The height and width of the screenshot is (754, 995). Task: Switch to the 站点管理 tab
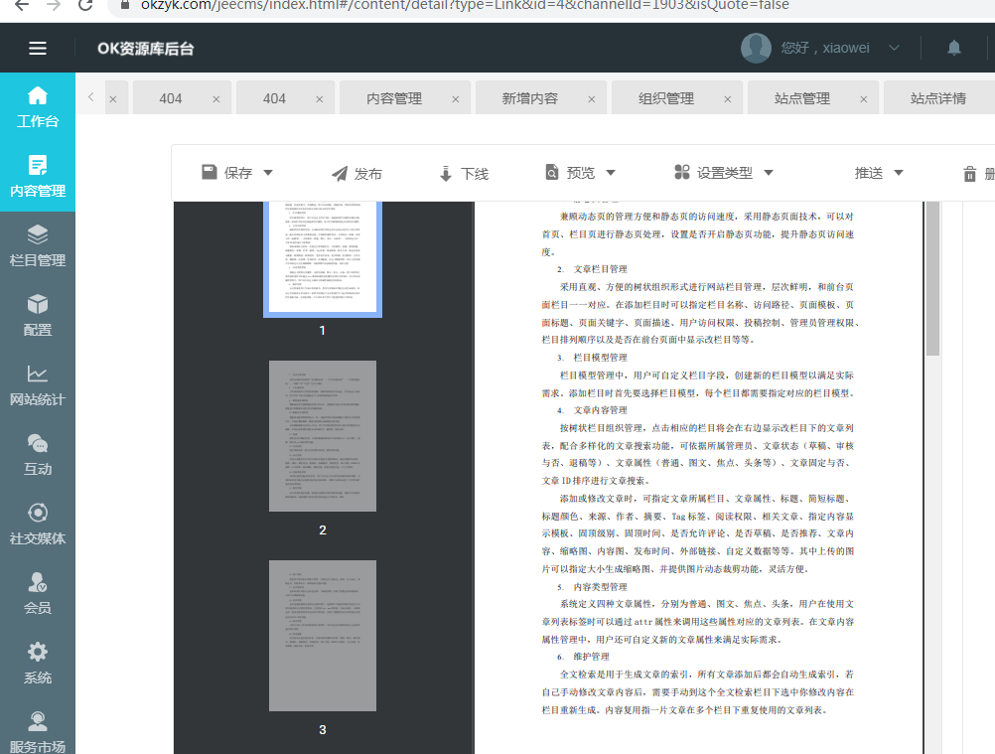pyautogui.click(x=802, y=98)
